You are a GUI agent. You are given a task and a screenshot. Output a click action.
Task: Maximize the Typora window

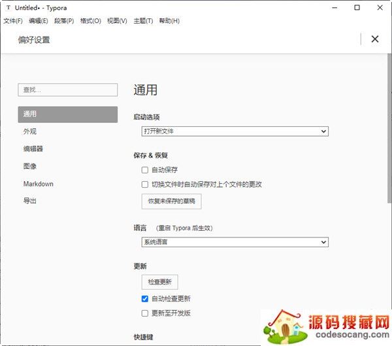point(357,8)
